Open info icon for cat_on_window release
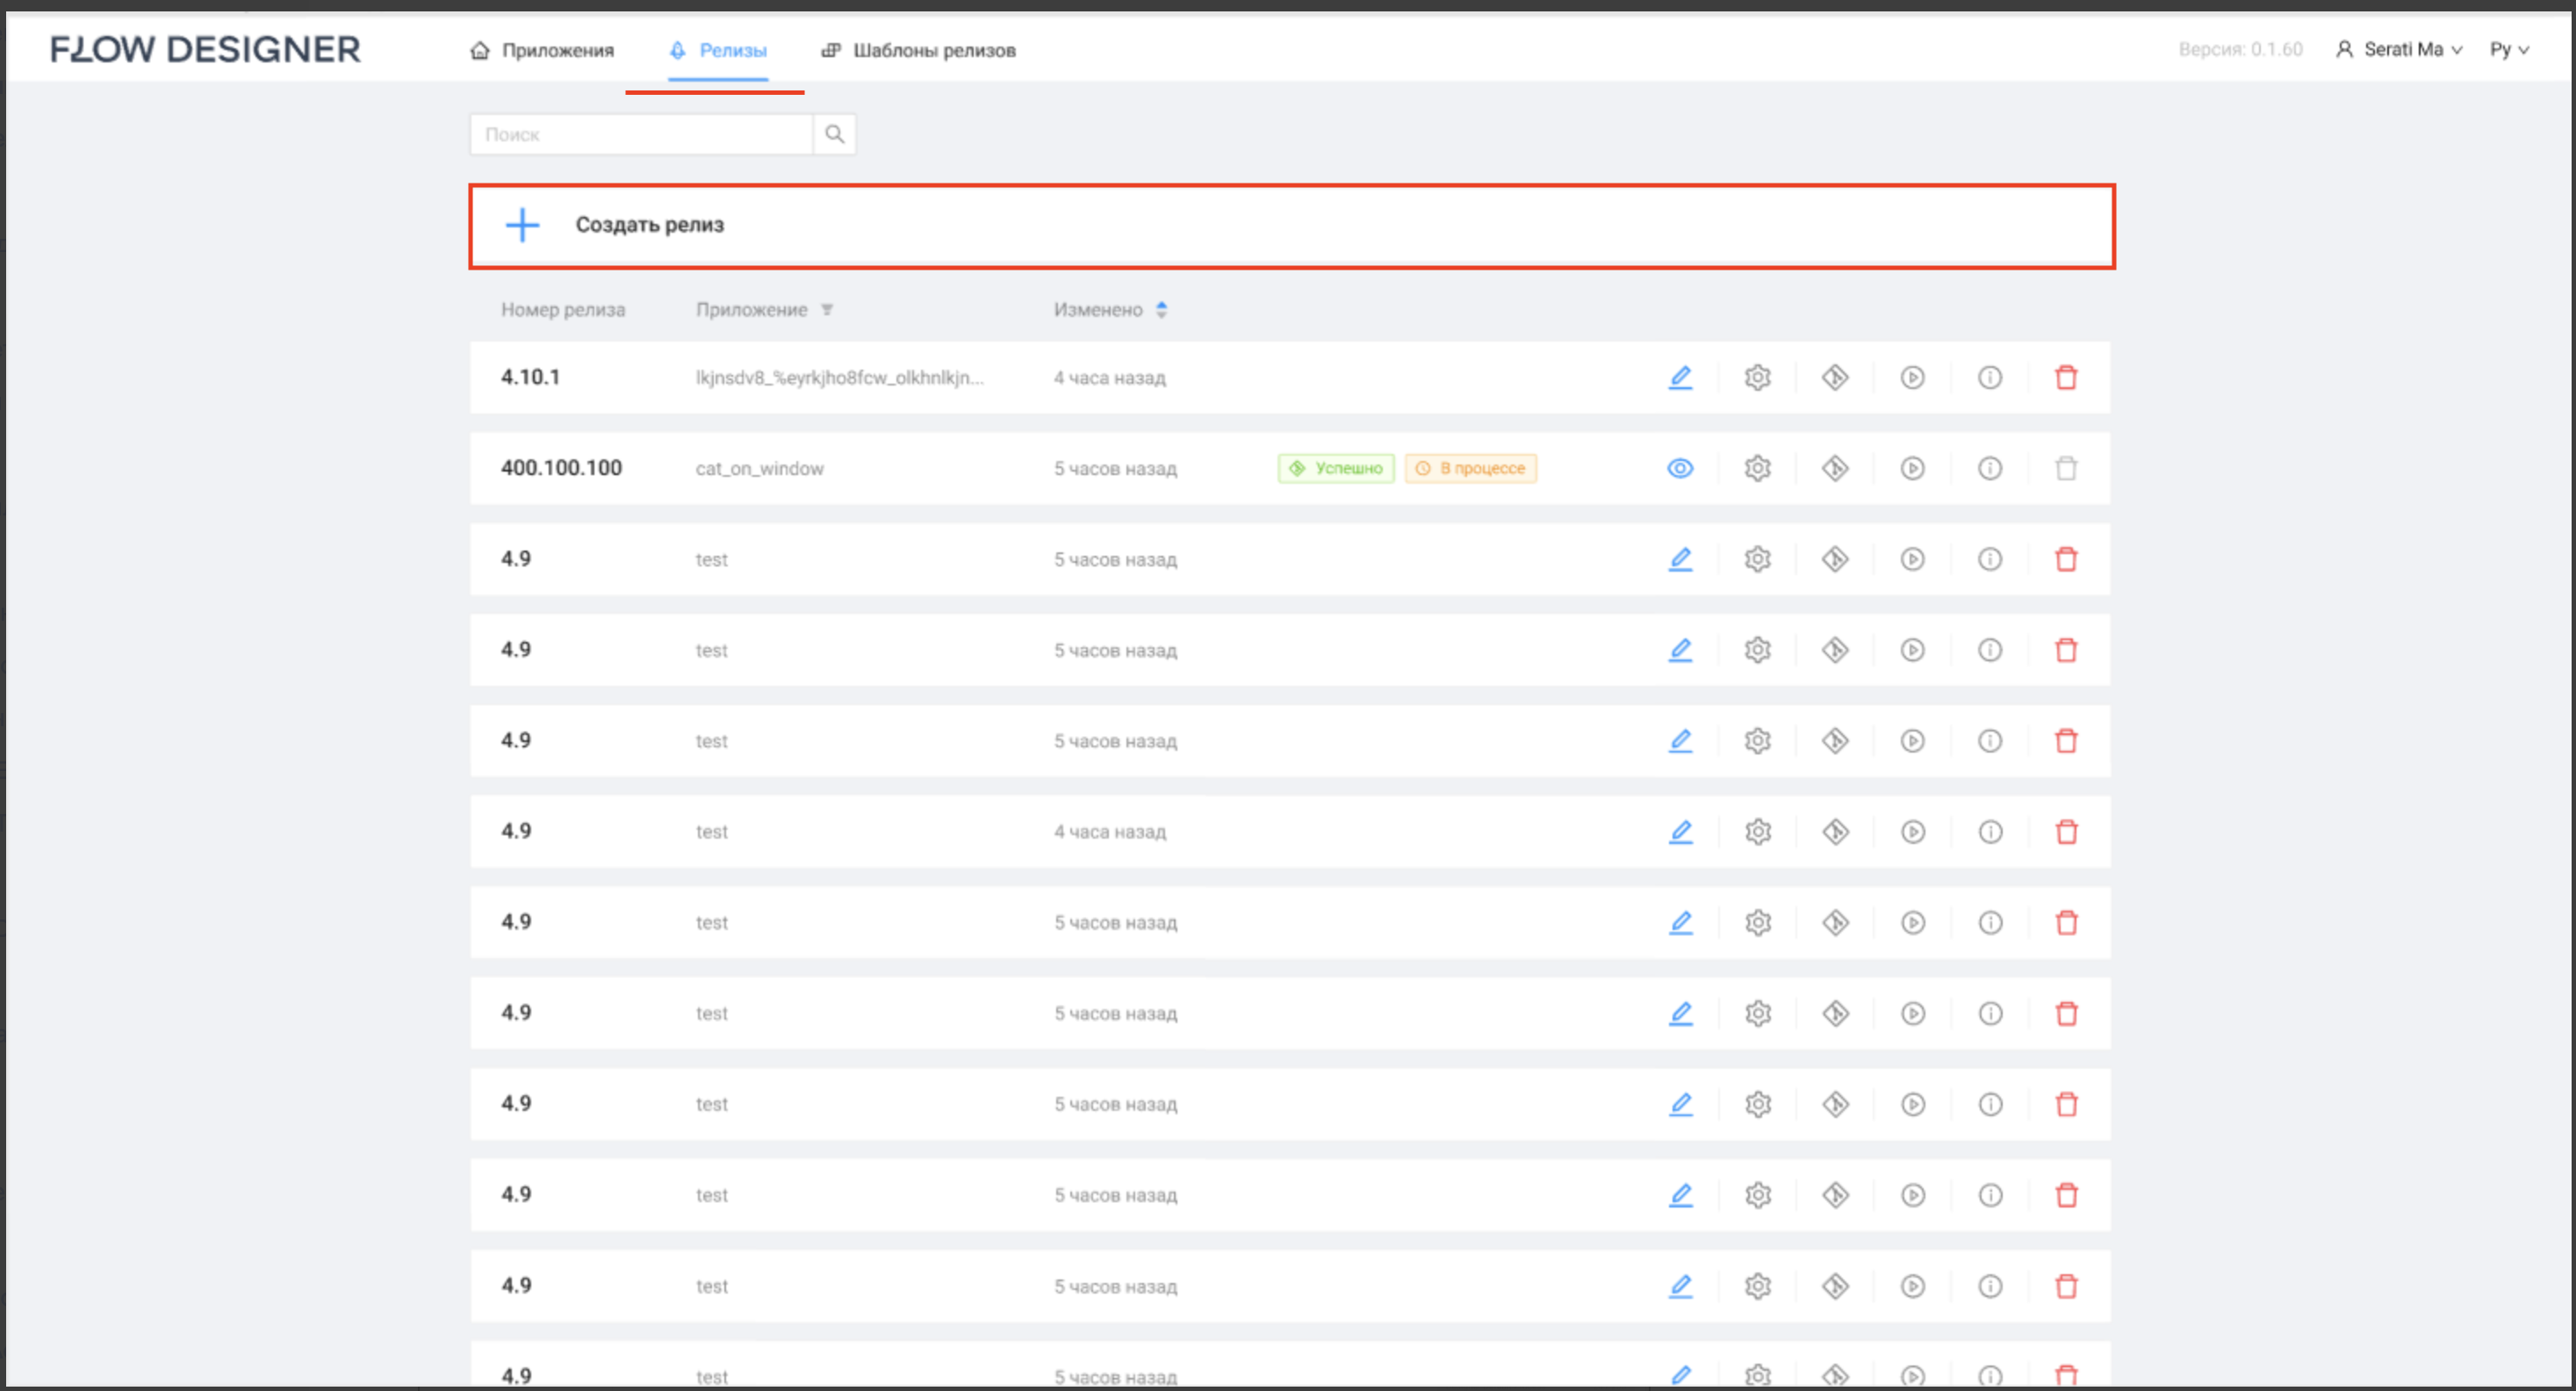Screen dimensions: 2576x1391 (1990, 468)
